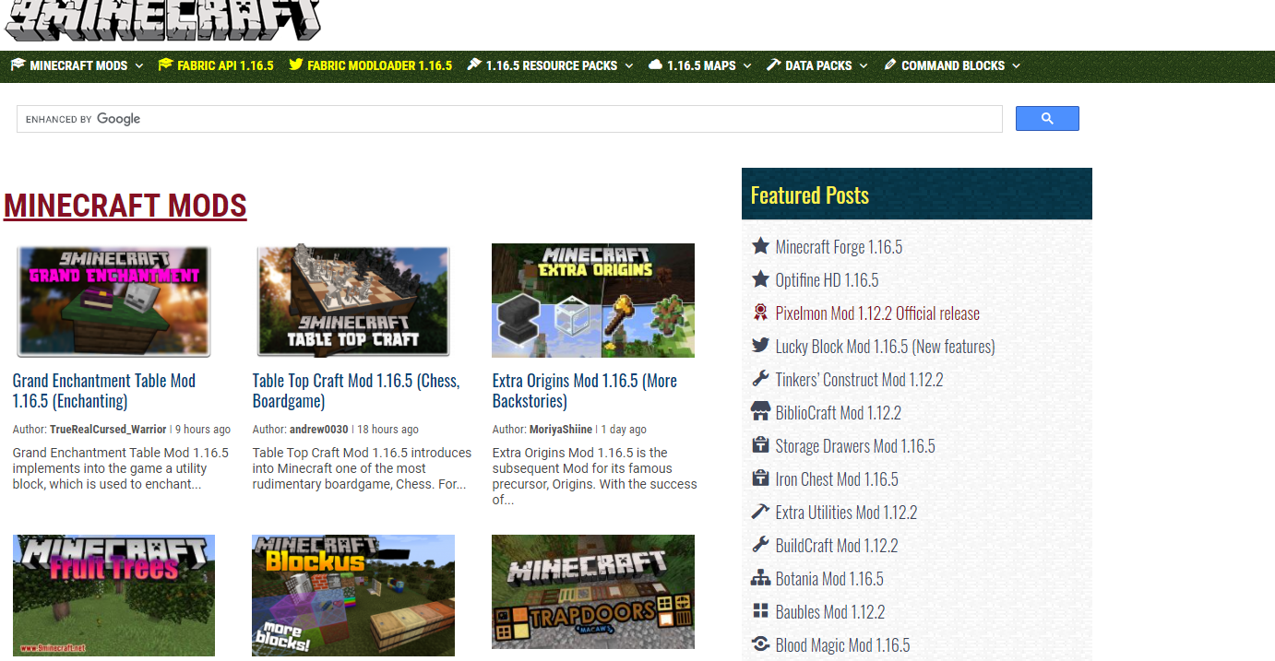Click the chest icon beside Storage Drawers Mod
The width and height of the screenshot is (1275, 661).
point(760,444)
